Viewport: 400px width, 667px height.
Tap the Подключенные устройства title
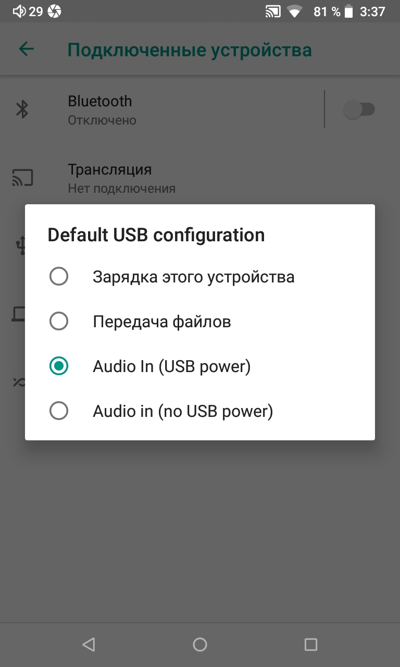[x=190, y=50]
